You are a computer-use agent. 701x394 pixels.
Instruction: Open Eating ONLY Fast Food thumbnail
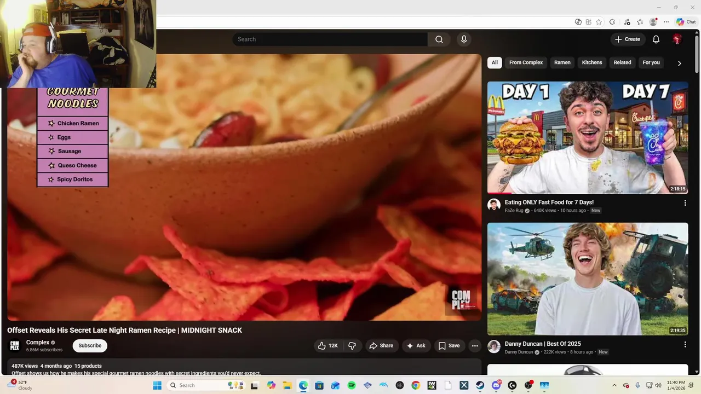(588, 137)
